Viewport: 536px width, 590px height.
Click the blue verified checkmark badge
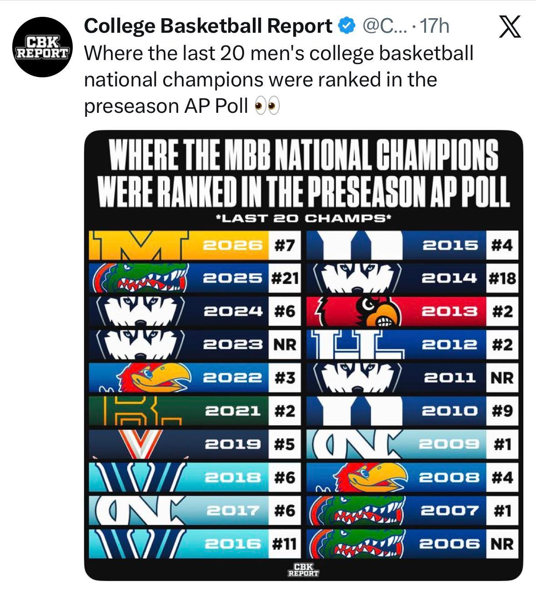(346, 26)
